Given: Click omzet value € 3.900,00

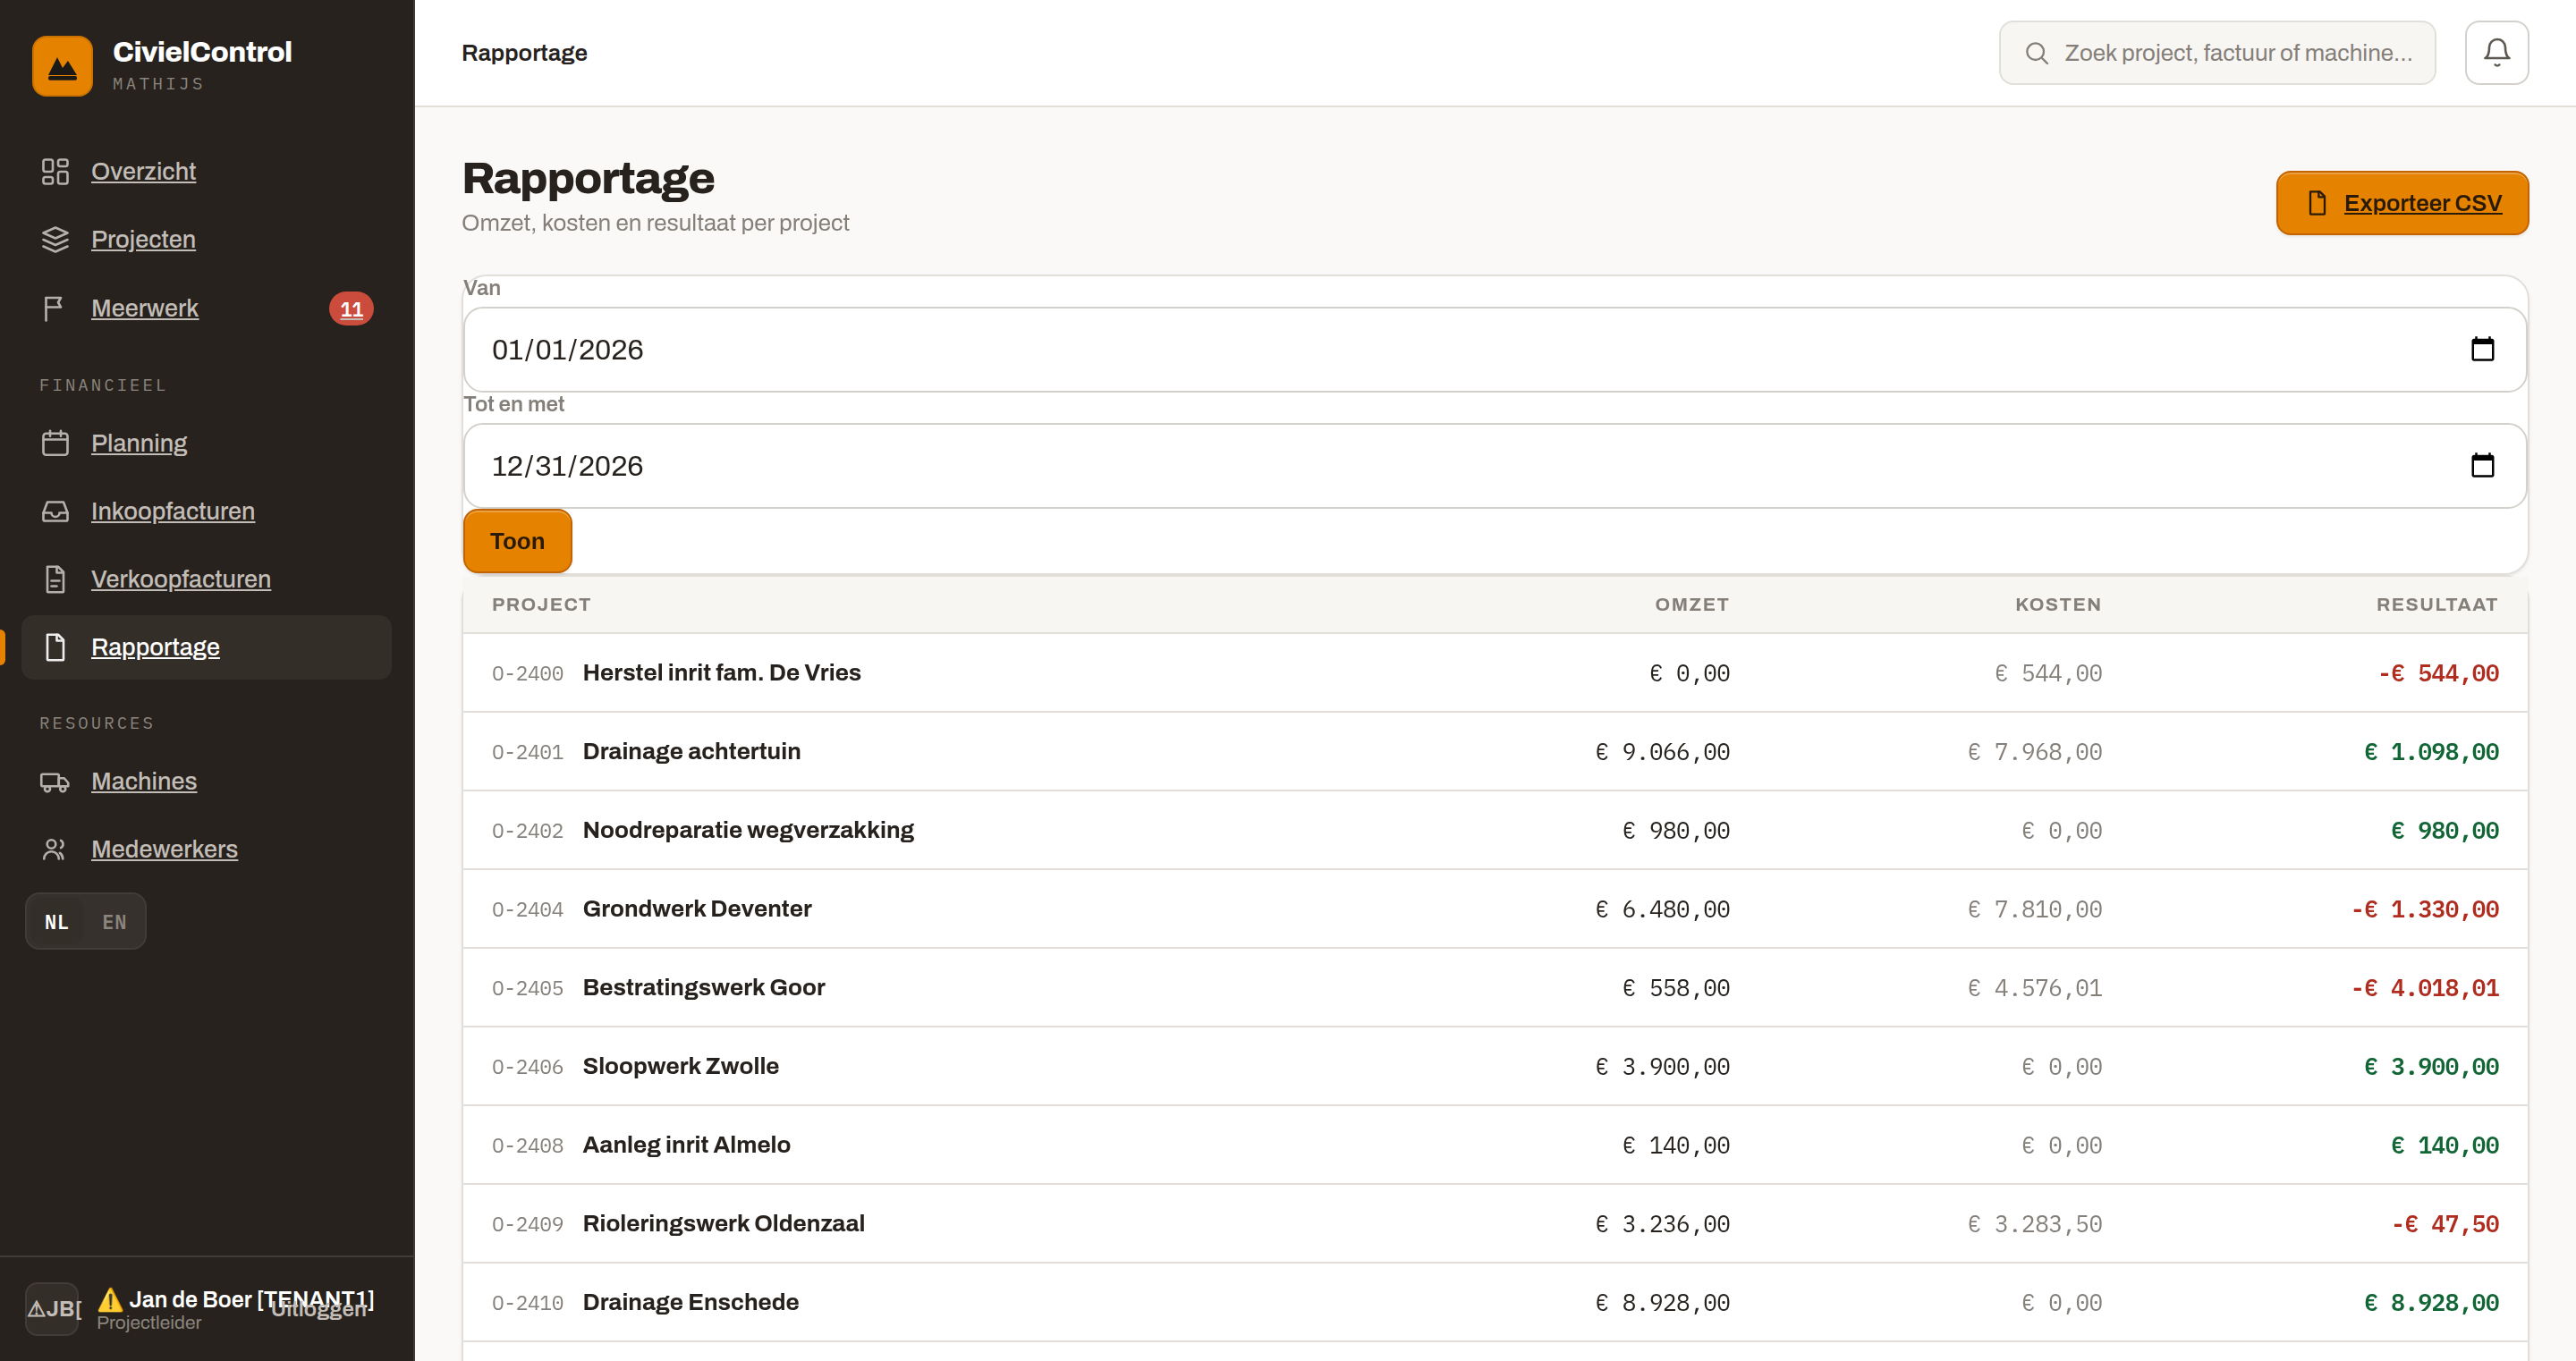Looking at the screenshot, I should pyautogui.click(x=1662, y=1067).
